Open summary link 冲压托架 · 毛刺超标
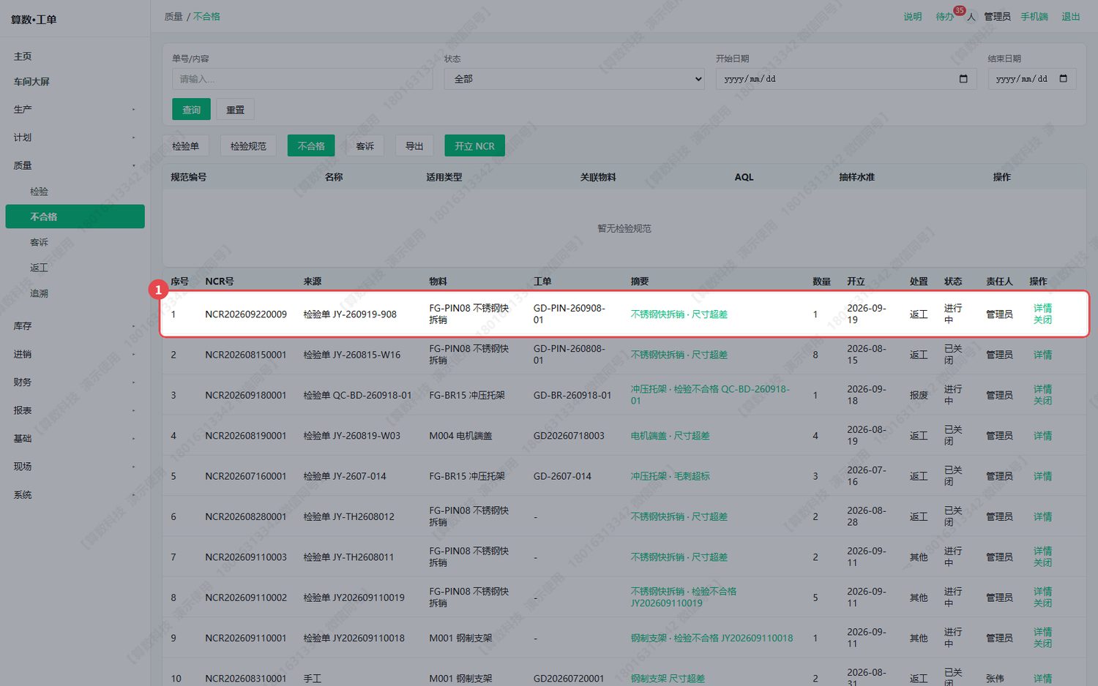This screenshot has height=686, width=1098. coord(671,476)
